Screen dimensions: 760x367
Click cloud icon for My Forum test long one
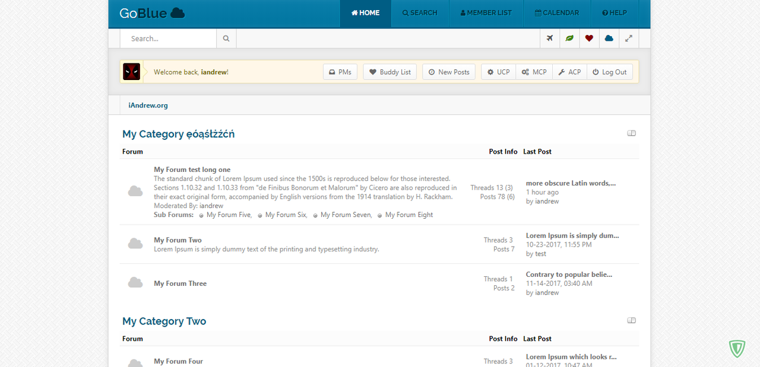pos(135,191)
